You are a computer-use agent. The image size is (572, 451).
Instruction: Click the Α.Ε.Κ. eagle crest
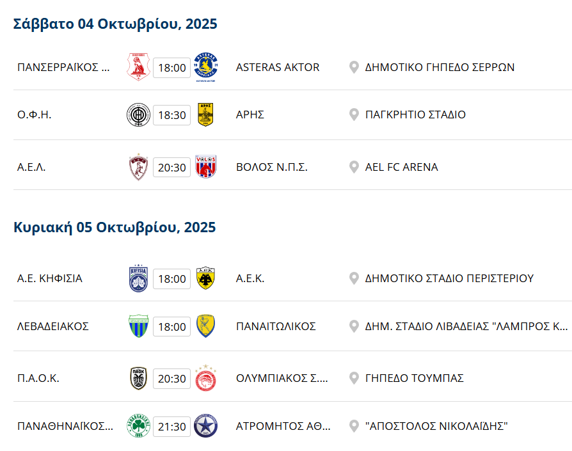[x=205, y=279]
